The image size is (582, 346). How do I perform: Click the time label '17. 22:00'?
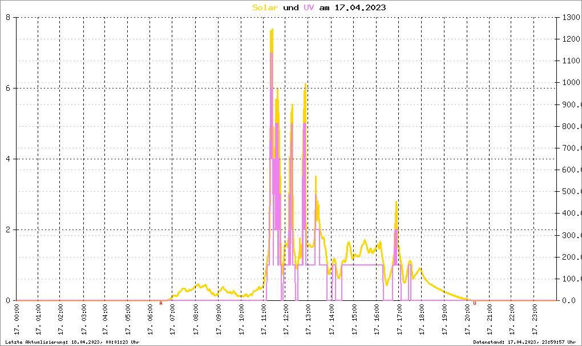[x=512, y=319]
